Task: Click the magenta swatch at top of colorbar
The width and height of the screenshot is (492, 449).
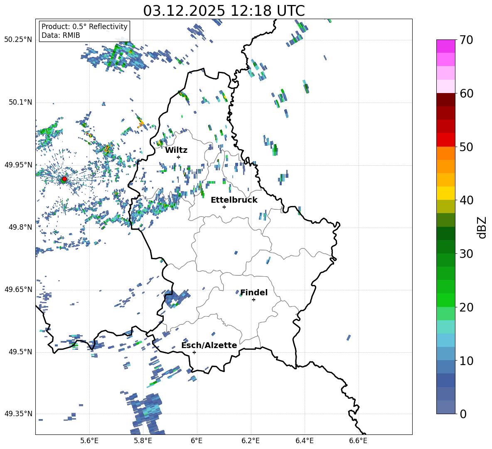Action: [446, 46]
